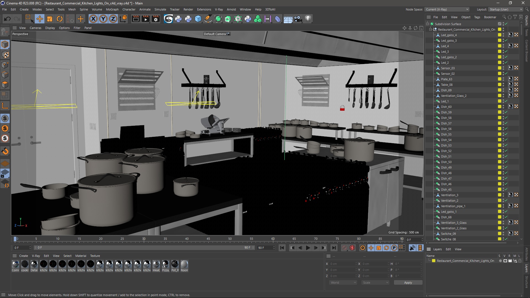Open the MoGraph menu
Screen dimensions: 530x298
112,9
